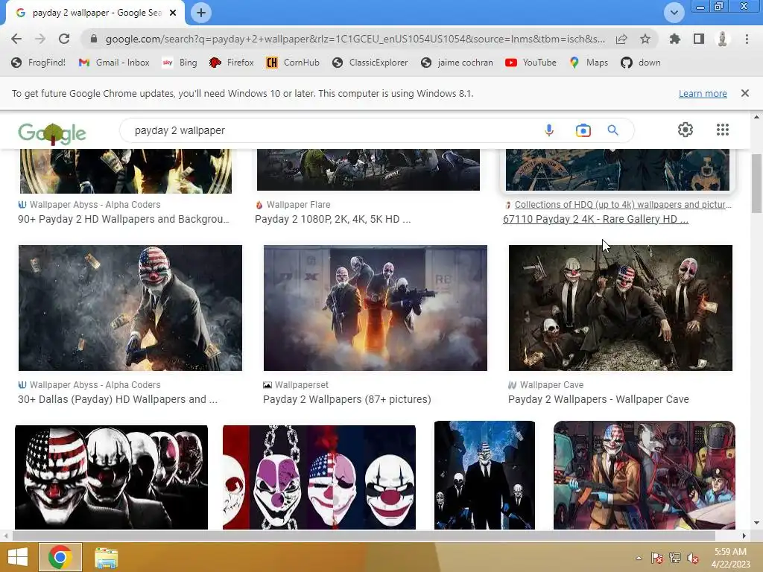Image resolution: width=763 pixels, height=572 pixels.
Task: Open crew in smoke Wallpaperset thumbnail
Action: click(x=376, y=308)
